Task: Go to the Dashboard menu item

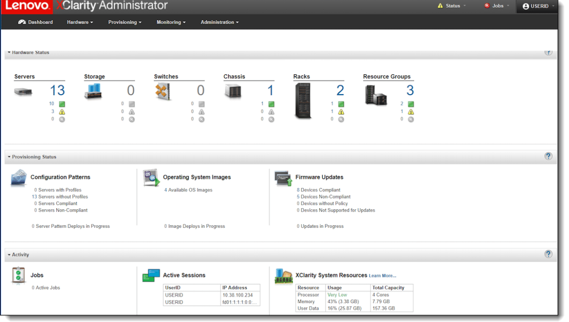Action: pyautogui.click(x=36, y=22)
